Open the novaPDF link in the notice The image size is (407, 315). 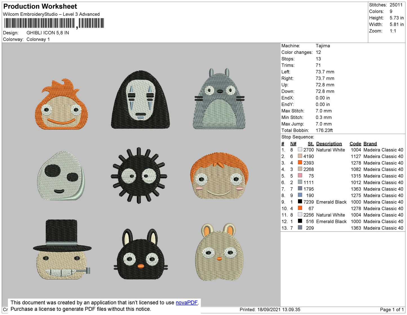[x=187, y=303]
